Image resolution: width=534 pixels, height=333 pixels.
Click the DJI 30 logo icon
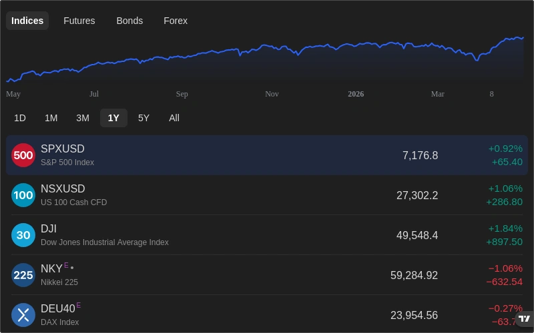click(23, 235)
